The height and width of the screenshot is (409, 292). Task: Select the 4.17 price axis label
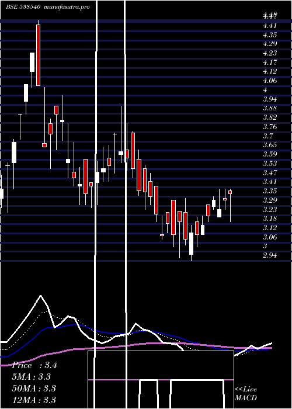270,63
